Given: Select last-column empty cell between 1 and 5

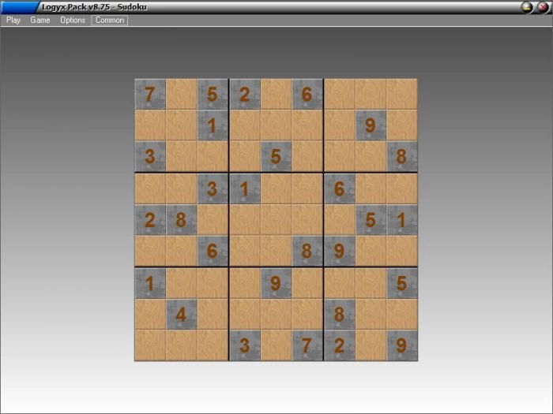Looking at the screenshot, I should tap(401, 251).
